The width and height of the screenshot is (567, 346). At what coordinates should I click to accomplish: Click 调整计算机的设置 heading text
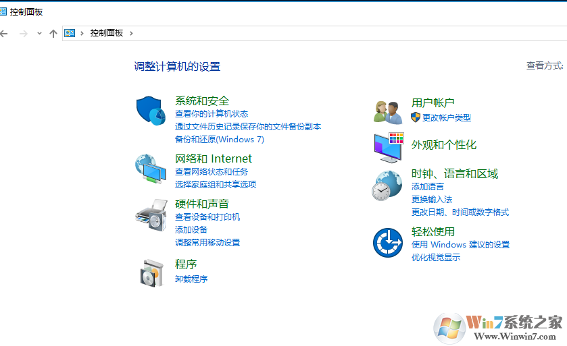177,66
